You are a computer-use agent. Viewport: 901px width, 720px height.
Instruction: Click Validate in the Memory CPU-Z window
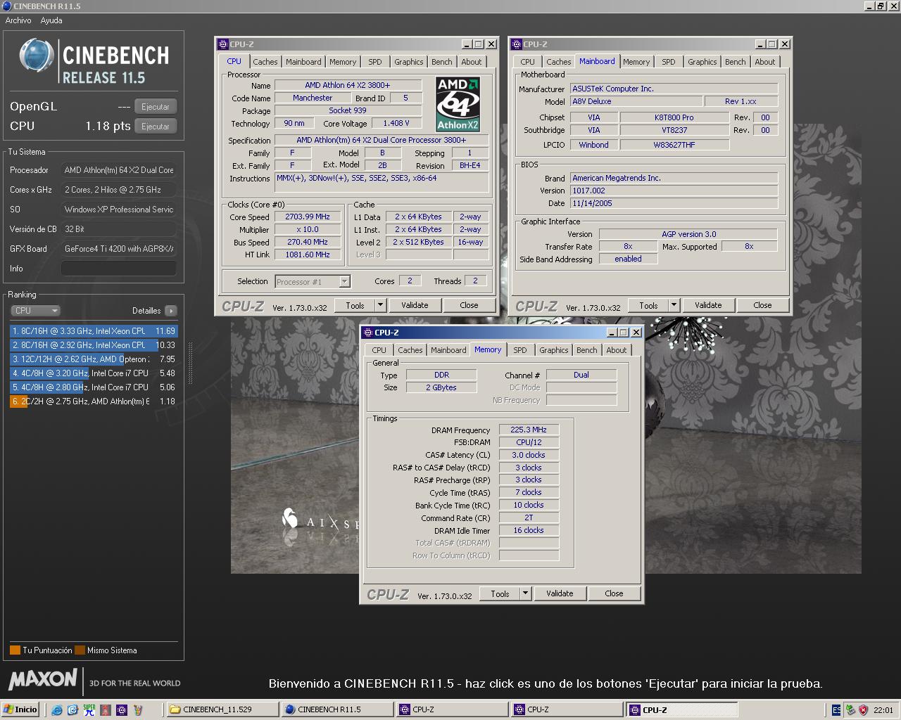click(560, 593)
